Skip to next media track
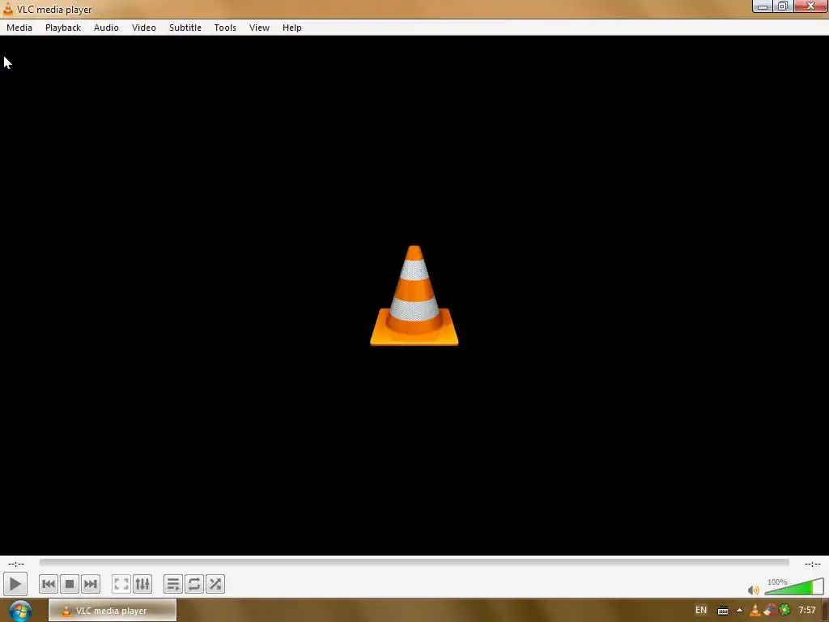The height and width of the screenshot is (622, 829). click(91, 585)
